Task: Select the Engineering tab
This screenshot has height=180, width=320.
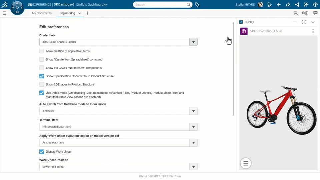Action: 67,13
